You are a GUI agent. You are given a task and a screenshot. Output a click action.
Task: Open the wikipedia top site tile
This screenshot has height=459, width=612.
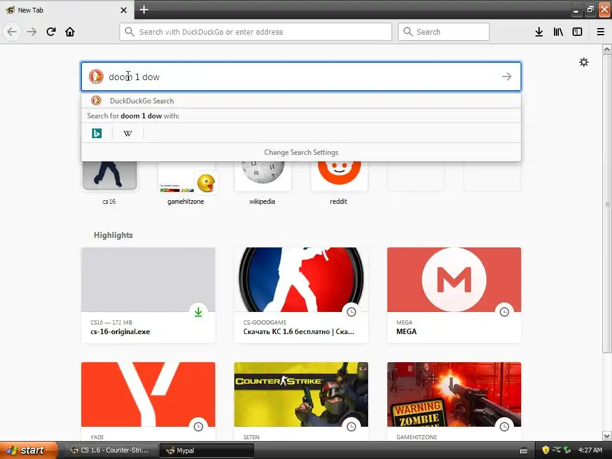[262, 183]
